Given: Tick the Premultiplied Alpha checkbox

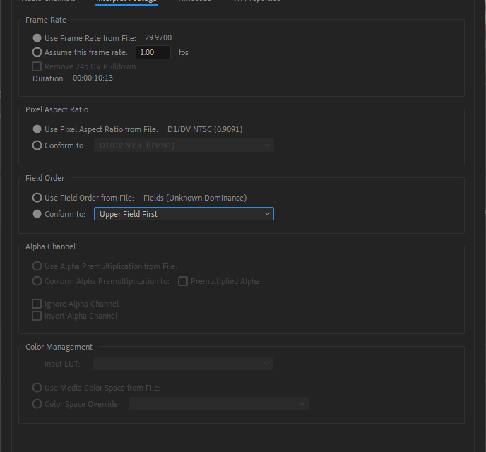Looking at the screenshot, I should (x=183, y=281).
